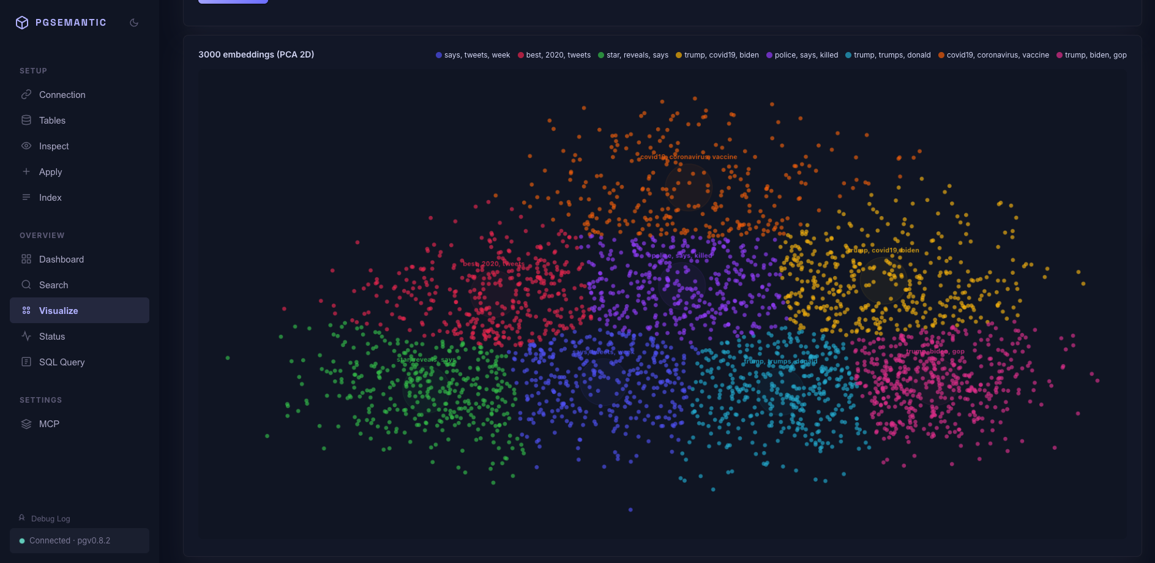This screenshot has height=563, width=1155.
Task: Click the MCP layers icon
Action: [26, 423]
